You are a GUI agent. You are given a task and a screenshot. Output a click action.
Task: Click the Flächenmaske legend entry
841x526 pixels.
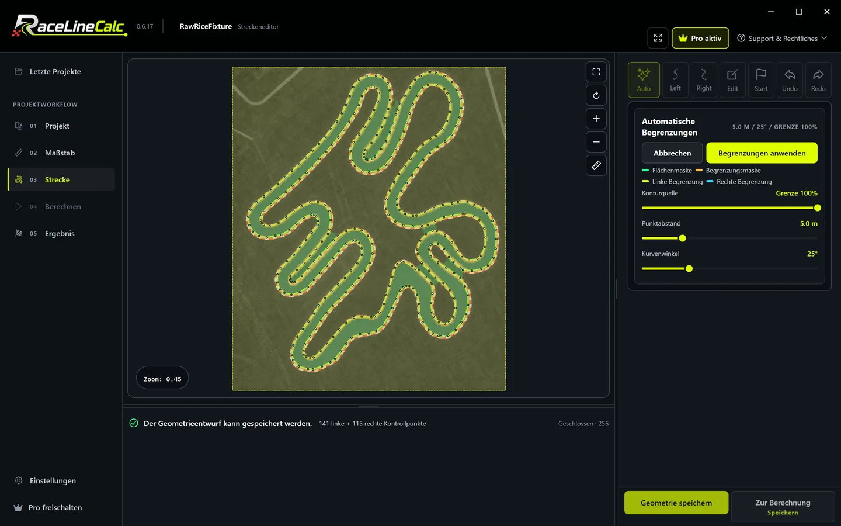(667, 171)
